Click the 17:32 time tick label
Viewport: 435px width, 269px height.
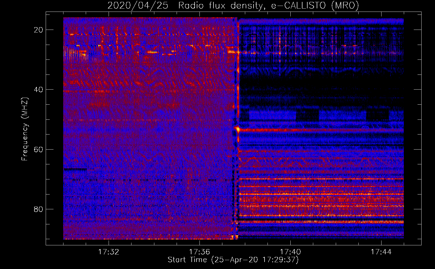click(x=109, y=252)
